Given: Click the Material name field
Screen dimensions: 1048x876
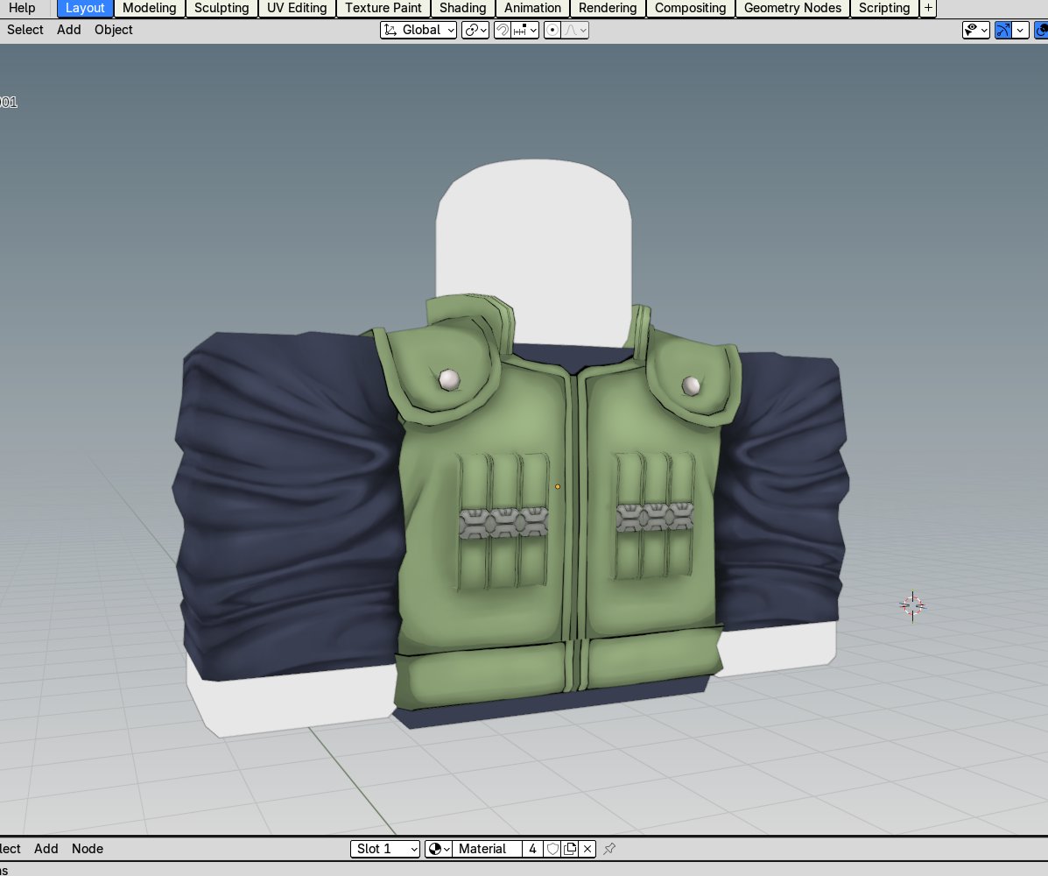Looking at the screenshot, I should pos(487,849).
